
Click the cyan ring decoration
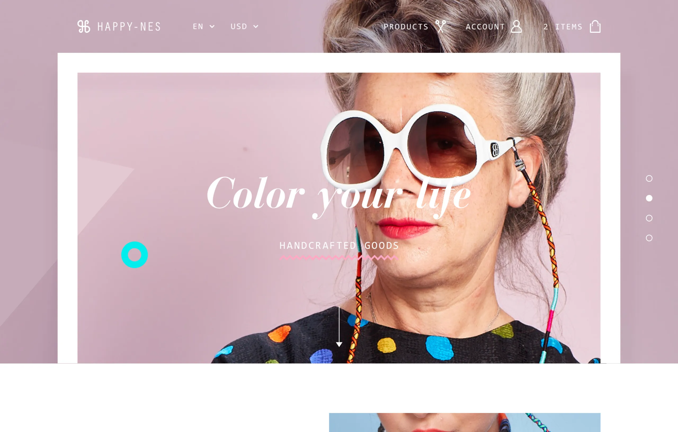135,255
